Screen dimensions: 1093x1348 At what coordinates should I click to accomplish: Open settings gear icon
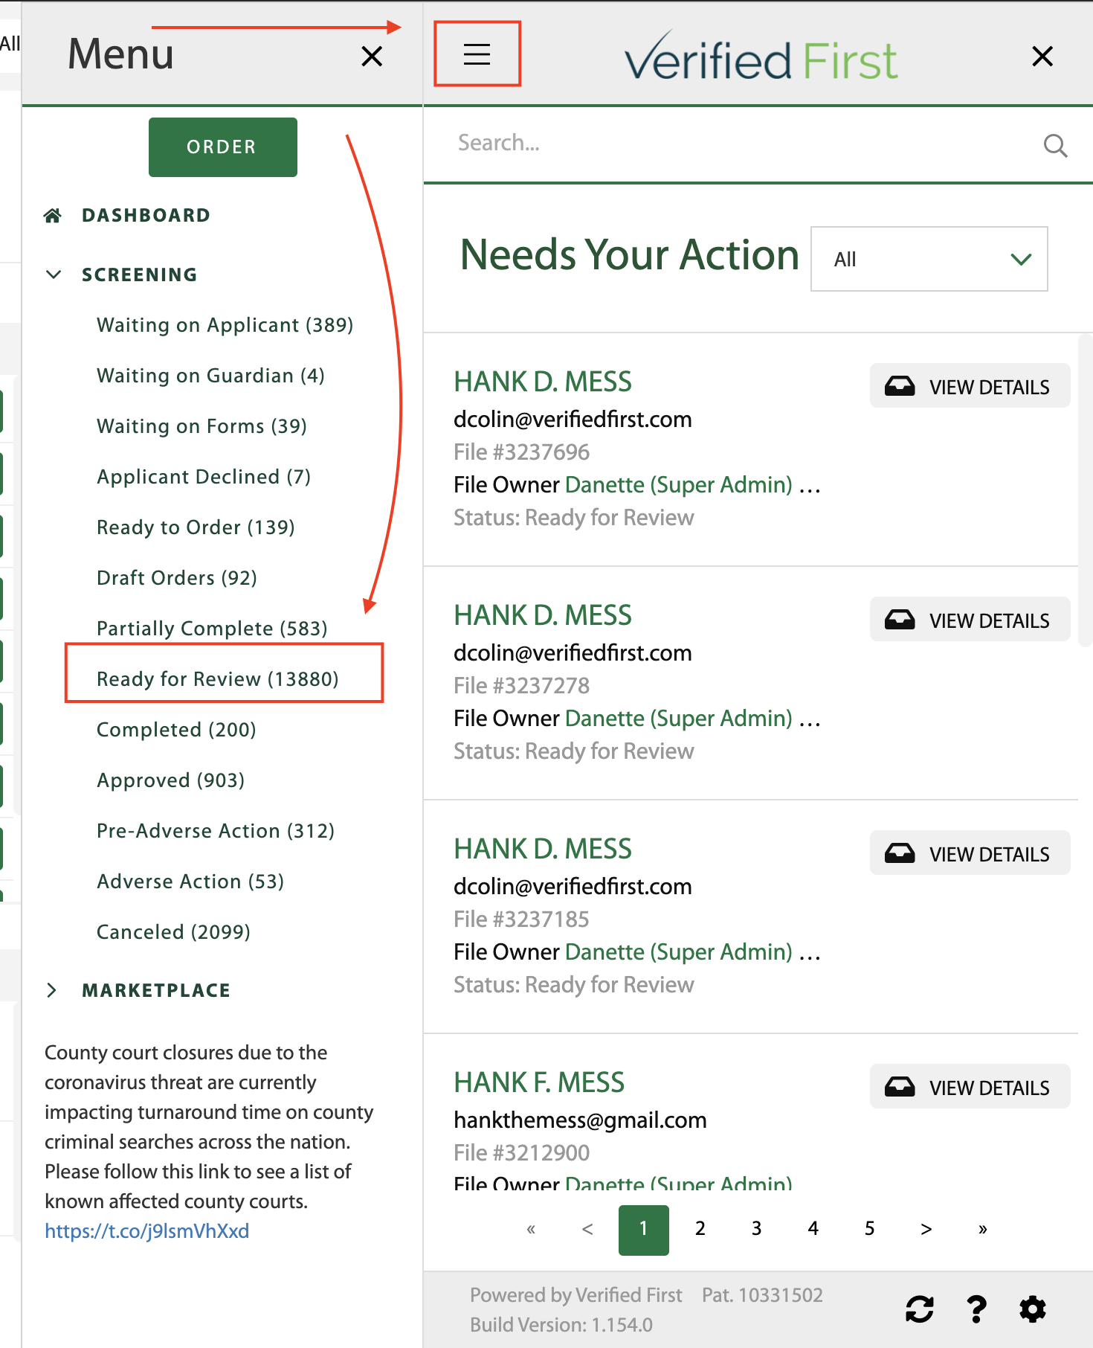click(x=1033, y=1309)
